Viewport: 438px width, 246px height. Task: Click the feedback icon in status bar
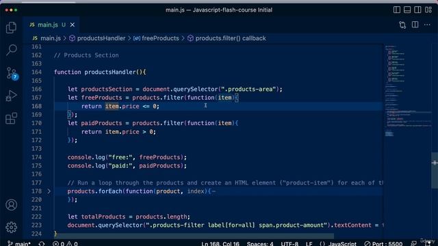point(413,243)
